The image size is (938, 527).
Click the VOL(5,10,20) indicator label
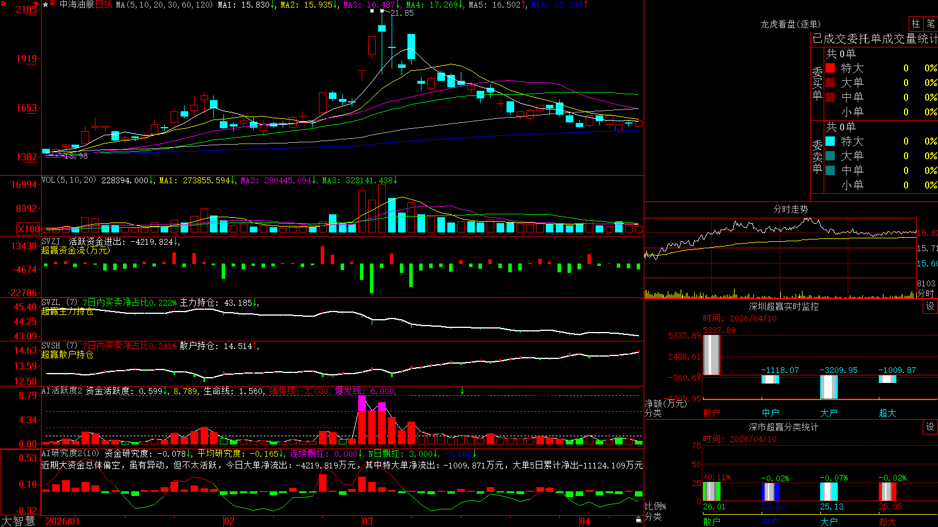[x=69, y=180]
